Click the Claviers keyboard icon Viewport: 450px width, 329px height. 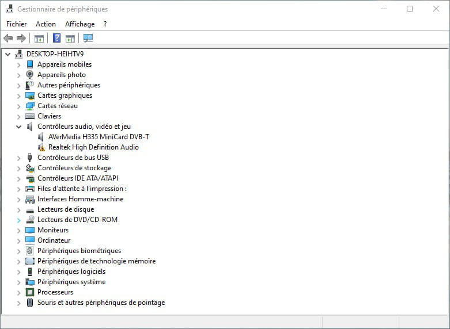[29, 116]
